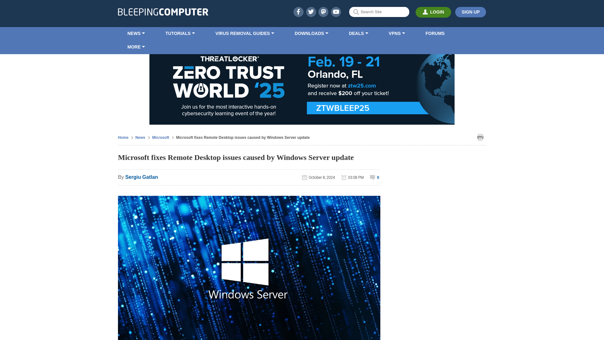This screenshot has width=604, height=340.
Task: Navigate to Microsoft breadcrumb link
Action: 160,137
